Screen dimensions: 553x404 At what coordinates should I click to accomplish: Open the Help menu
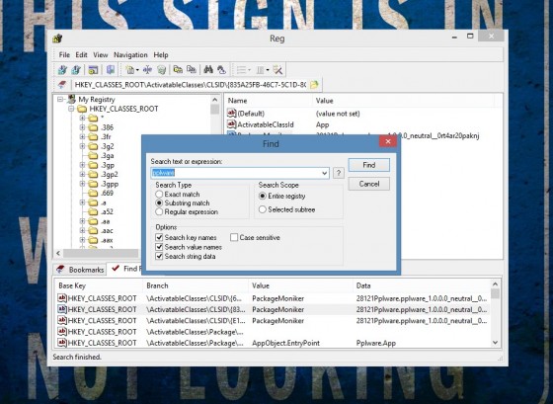160,54
